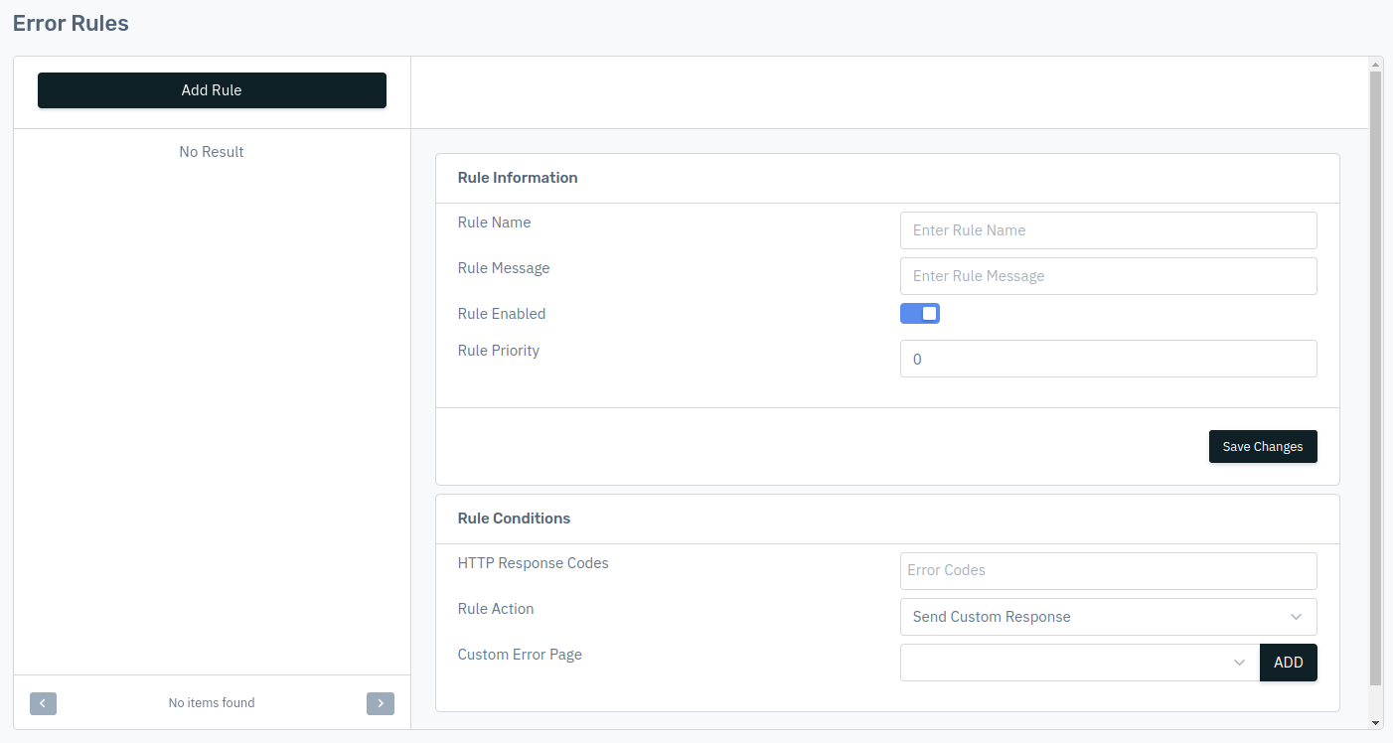This screenshot has height=743, width=1393.
Task: Click the Rule Information section header
Action: click(x=518, y=178)
